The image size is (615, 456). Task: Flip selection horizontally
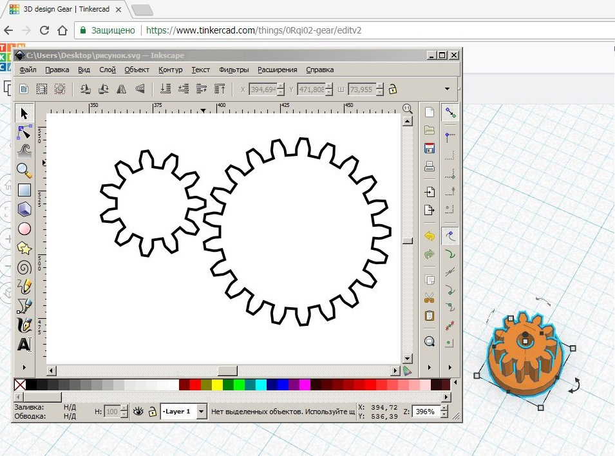tap(122, 89)
